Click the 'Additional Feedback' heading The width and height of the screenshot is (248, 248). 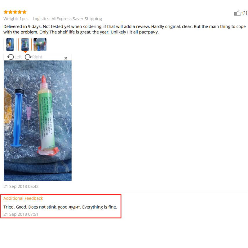(x=23, y=198)
